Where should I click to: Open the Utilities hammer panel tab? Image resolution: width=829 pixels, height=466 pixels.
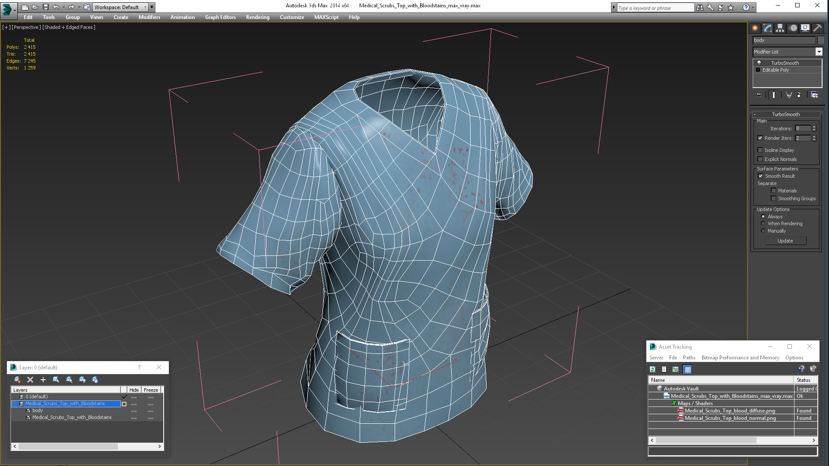(x=817, y=28)
